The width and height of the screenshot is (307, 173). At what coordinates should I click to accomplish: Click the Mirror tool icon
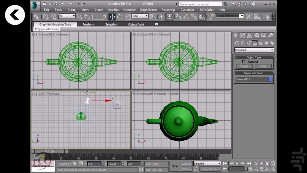pyautogui.click(x=249, y=17)
